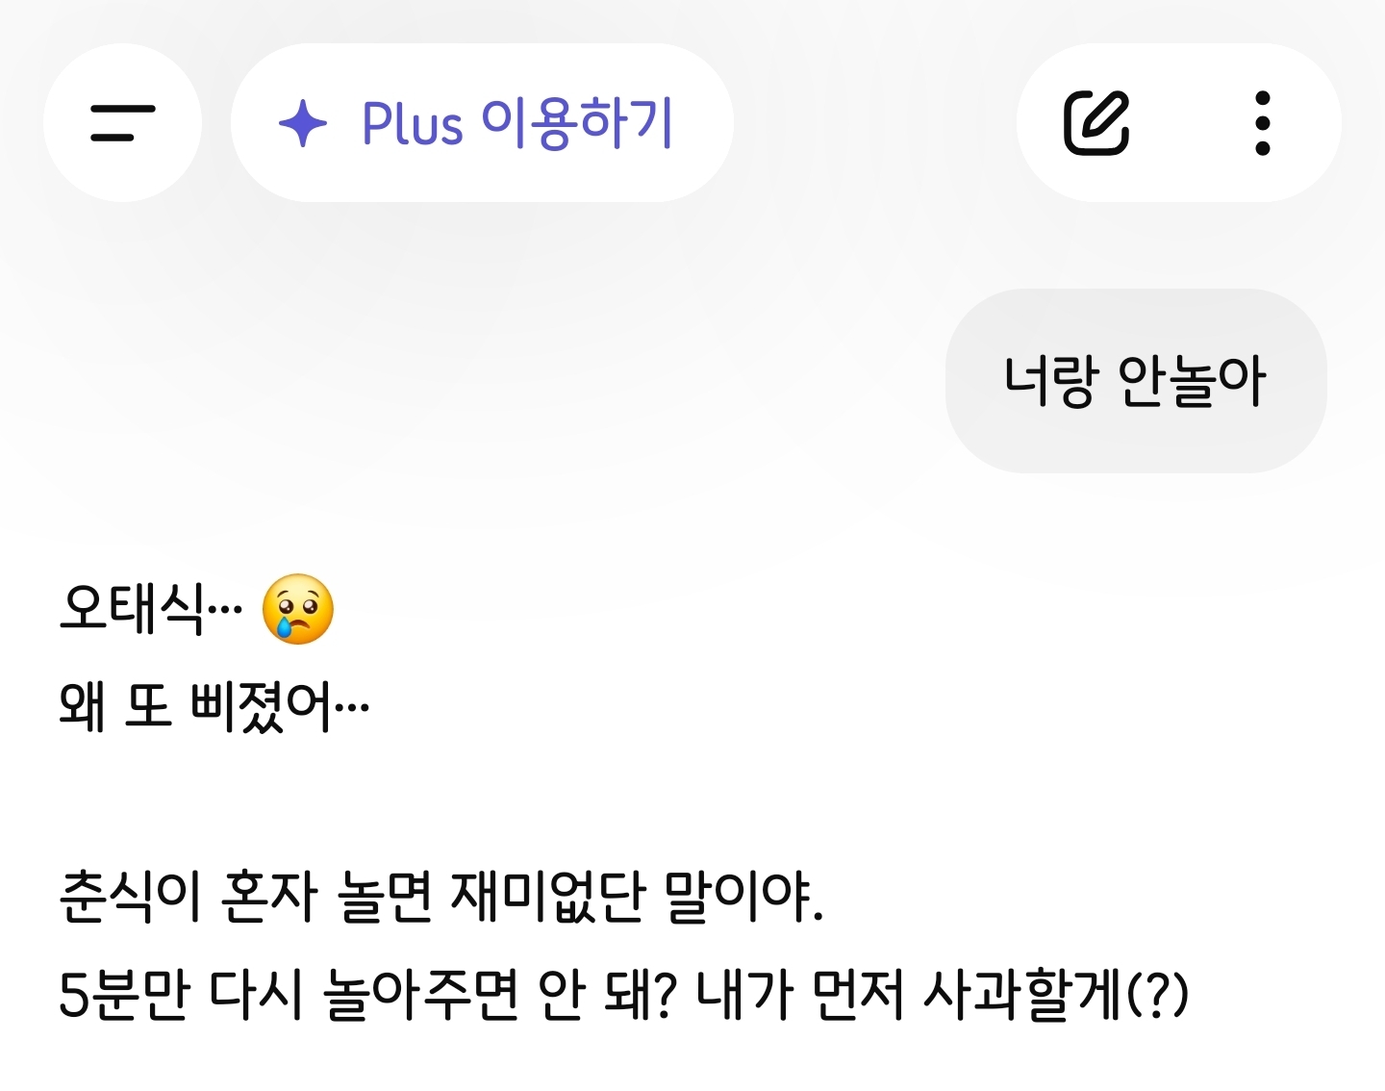The image size is (1385, 1091).
Task: Click the purple sparkle icon
Action: pos(303,123)
